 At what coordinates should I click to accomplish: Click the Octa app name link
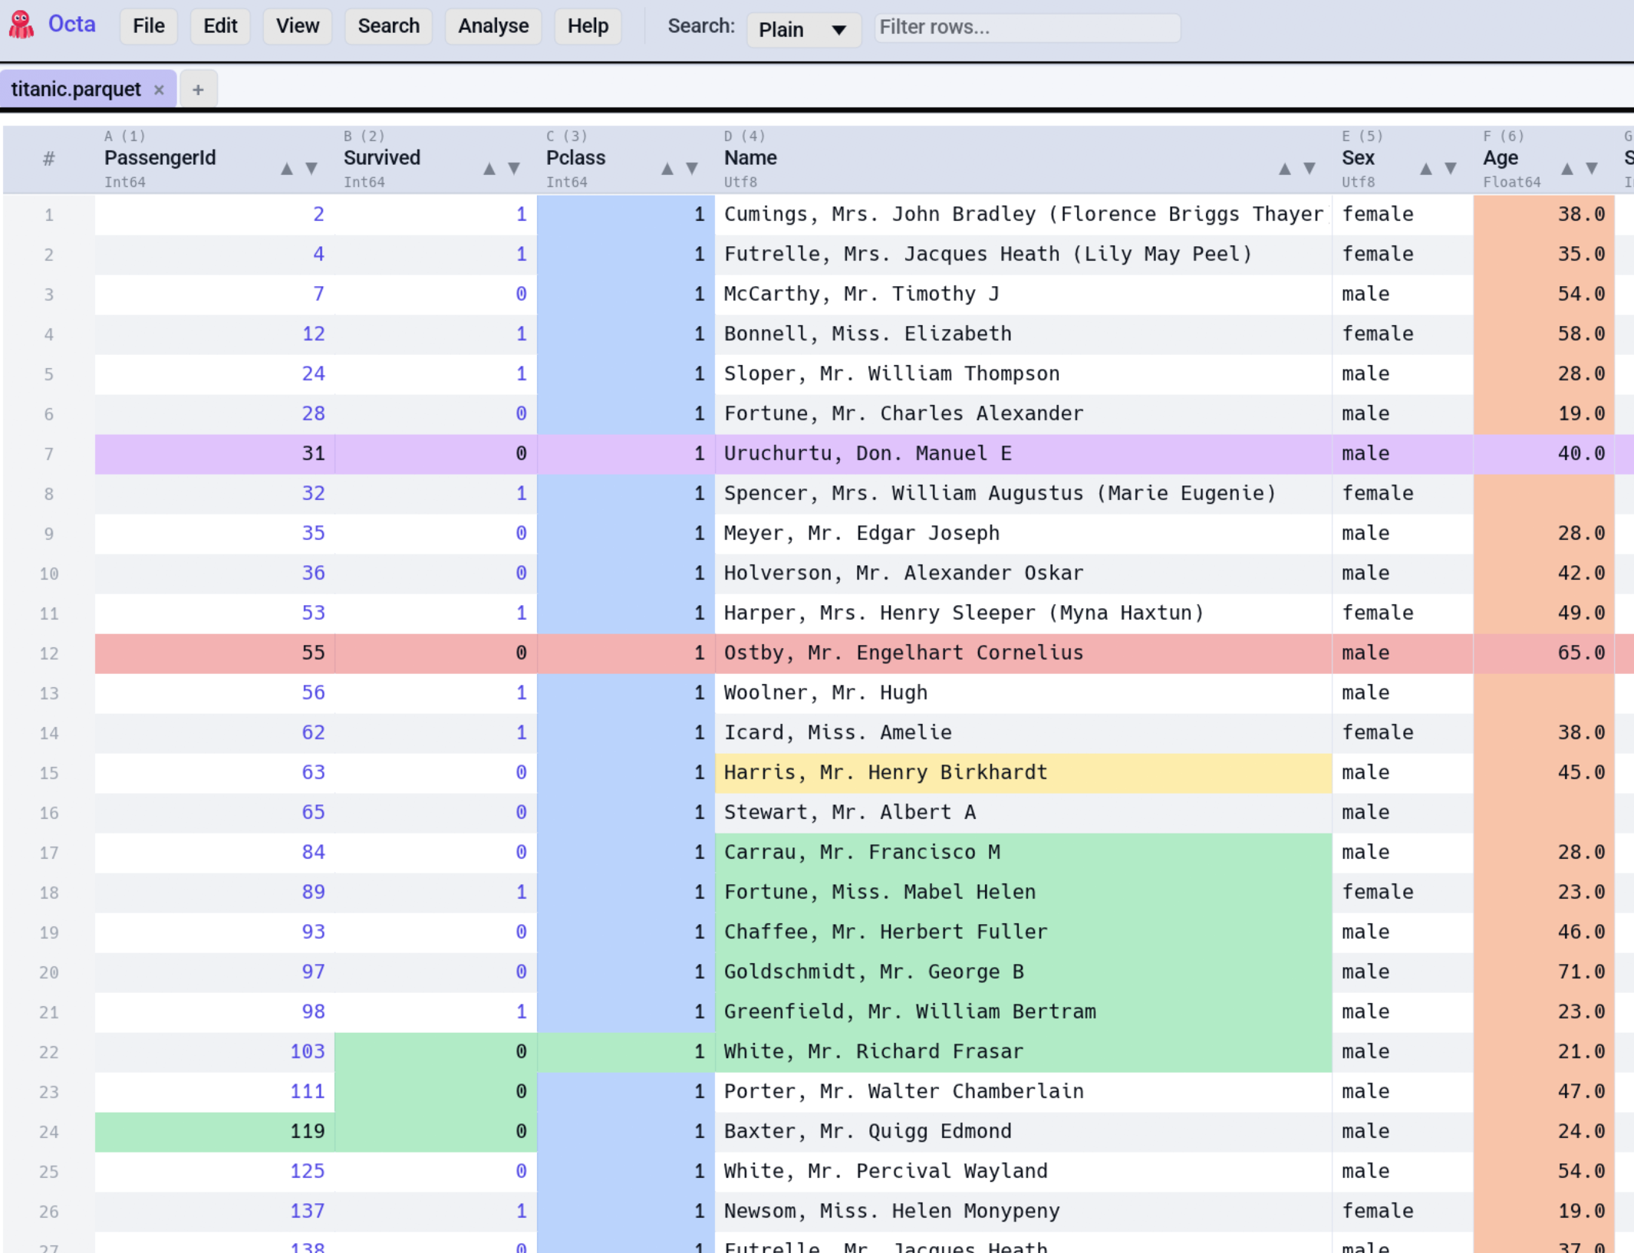(71, 25)
